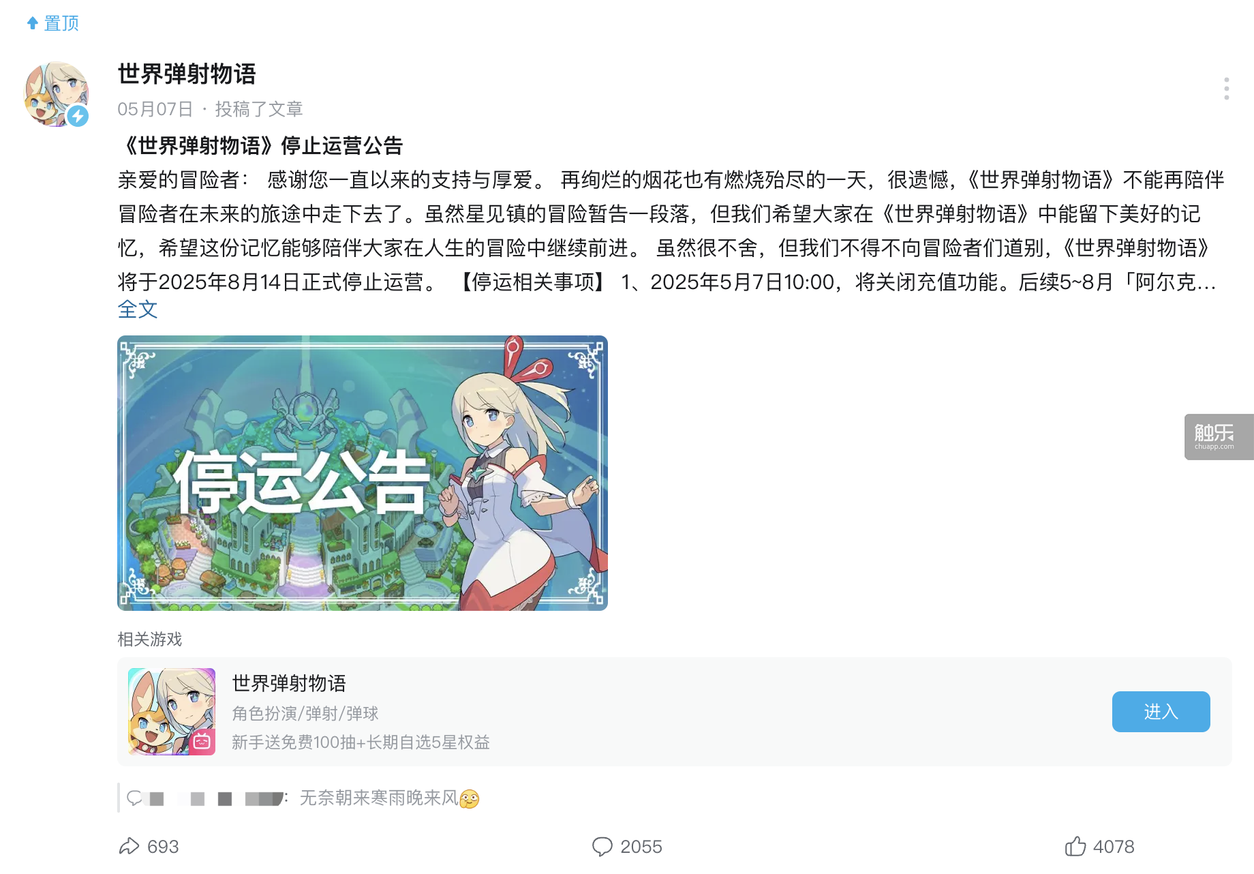Click the 世界弹射物语 profile avatar
This screenshot has height=874, width=1254.
(57, 94)
